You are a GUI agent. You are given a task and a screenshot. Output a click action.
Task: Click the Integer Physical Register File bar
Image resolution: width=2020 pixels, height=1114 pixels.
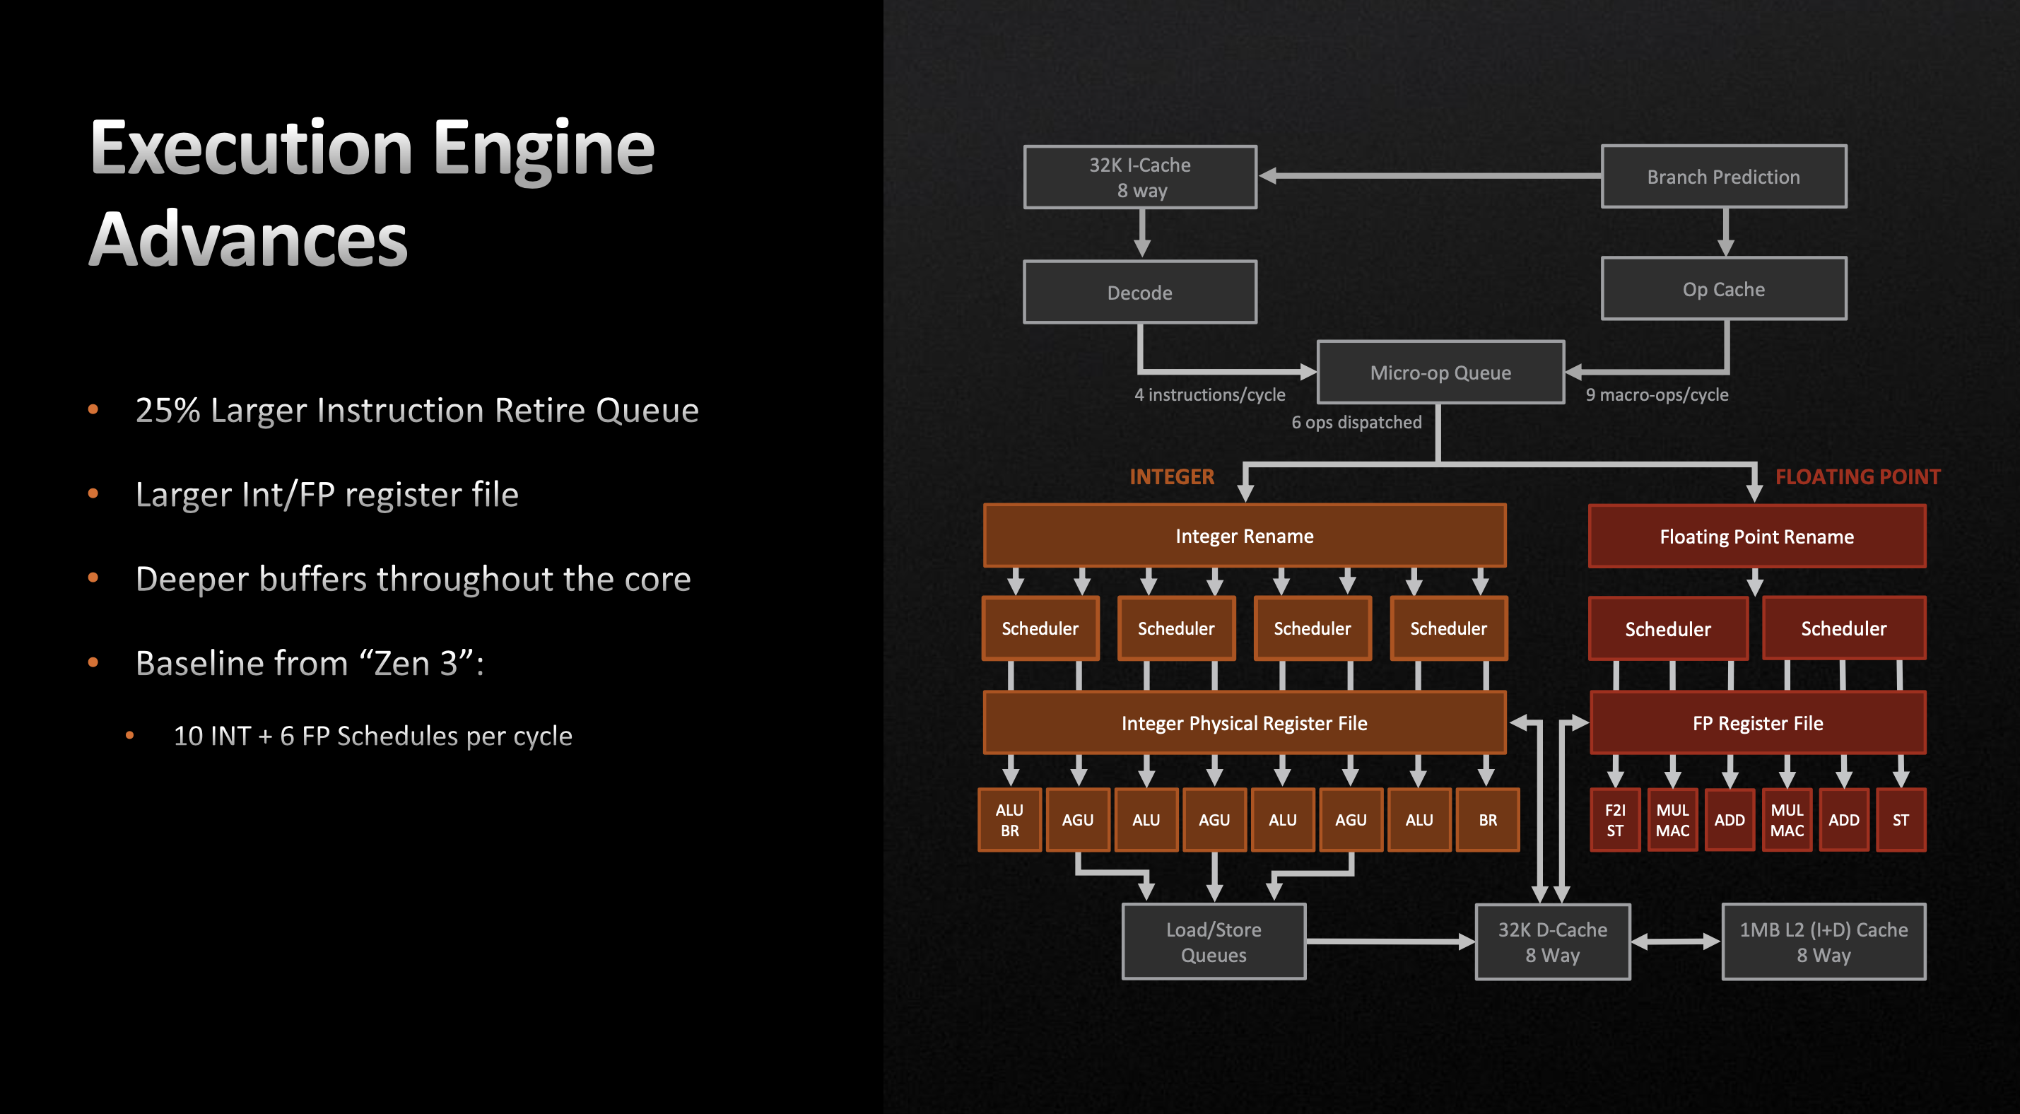click(1244, 722)
